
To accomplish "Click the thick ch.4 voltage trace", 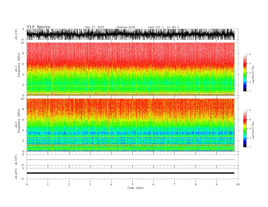I will 130,173.
